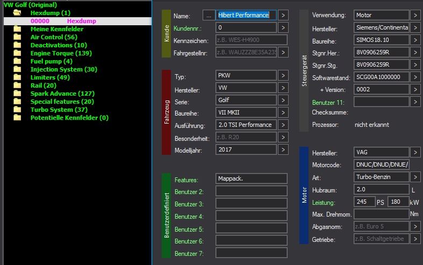Open Injection System (30) folder label
Image resolution: width=423 pixels, height=265 pixels.
64,69
